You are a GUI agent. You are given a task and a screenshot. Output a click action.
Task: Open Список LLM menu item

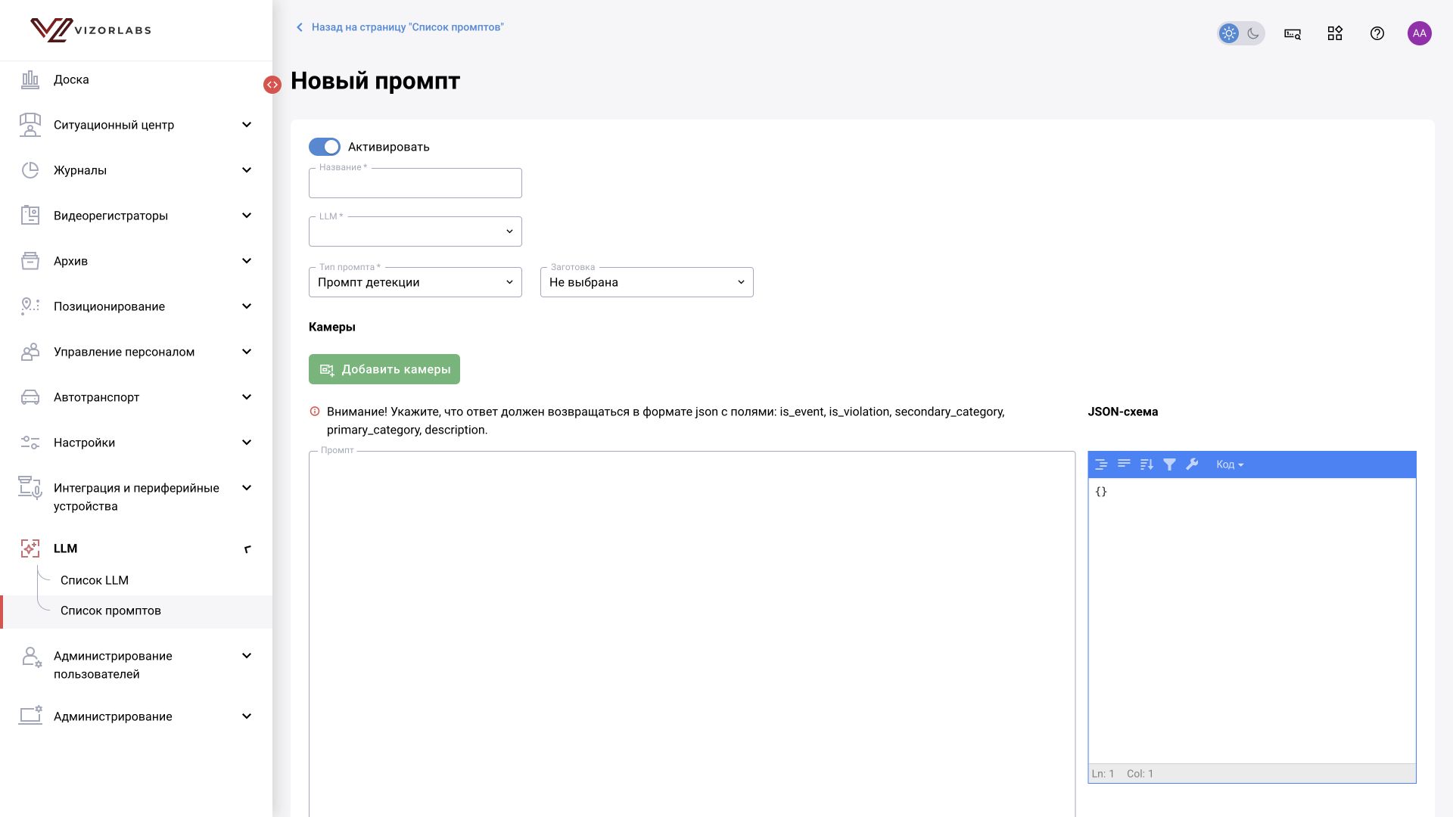(x=95, y=580)
